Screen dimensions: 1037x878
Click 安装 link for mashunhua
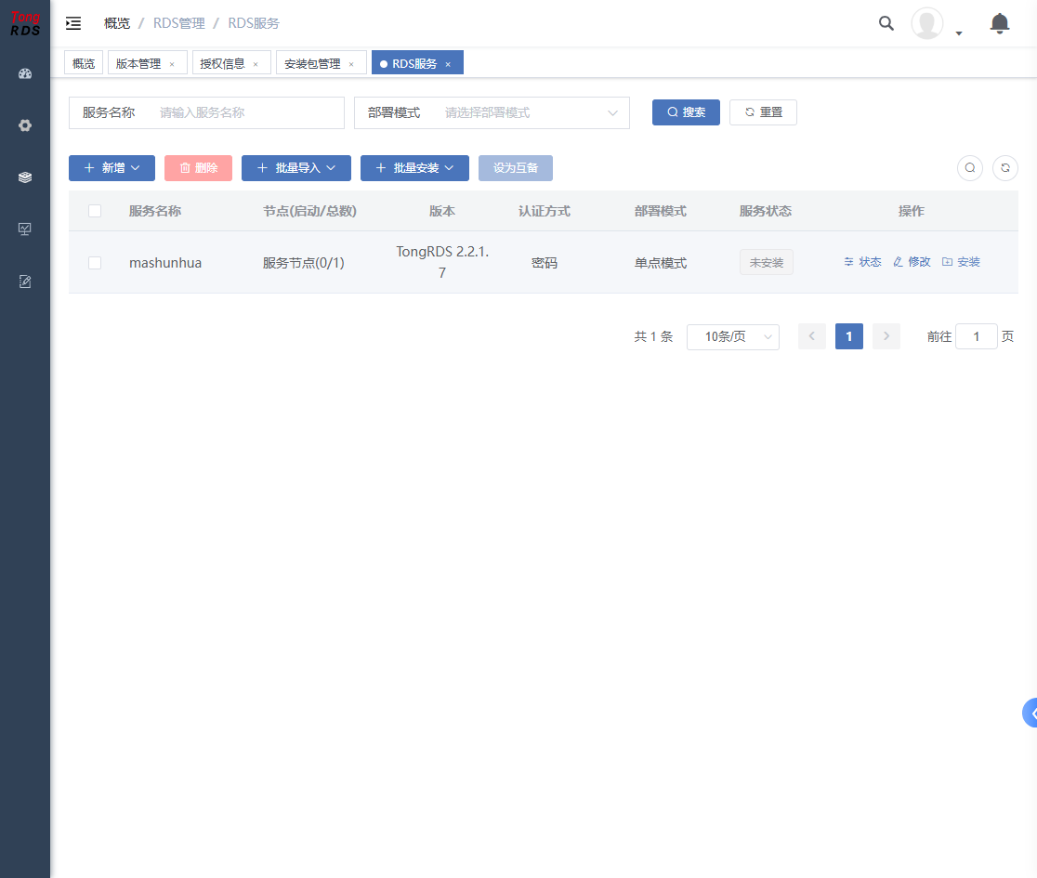point(961,263)
